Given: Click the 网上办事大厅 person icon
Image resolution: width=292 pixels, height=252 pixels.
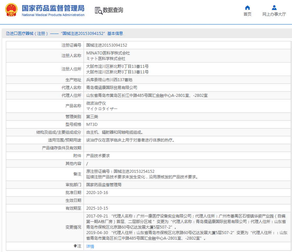Looking at the screenshot, I should pos(274,7).
